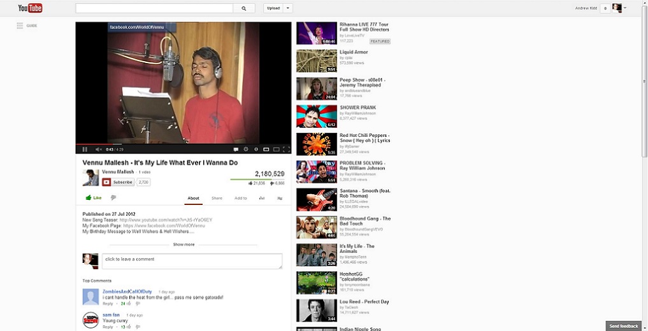Open dropdown arrow next to Upload
The width and height of the screenshot is (648, 331).
(288, 8)
